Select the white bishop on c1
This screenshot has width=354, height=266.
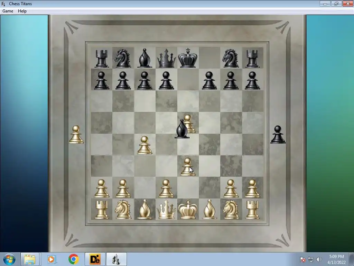[145, 210]
